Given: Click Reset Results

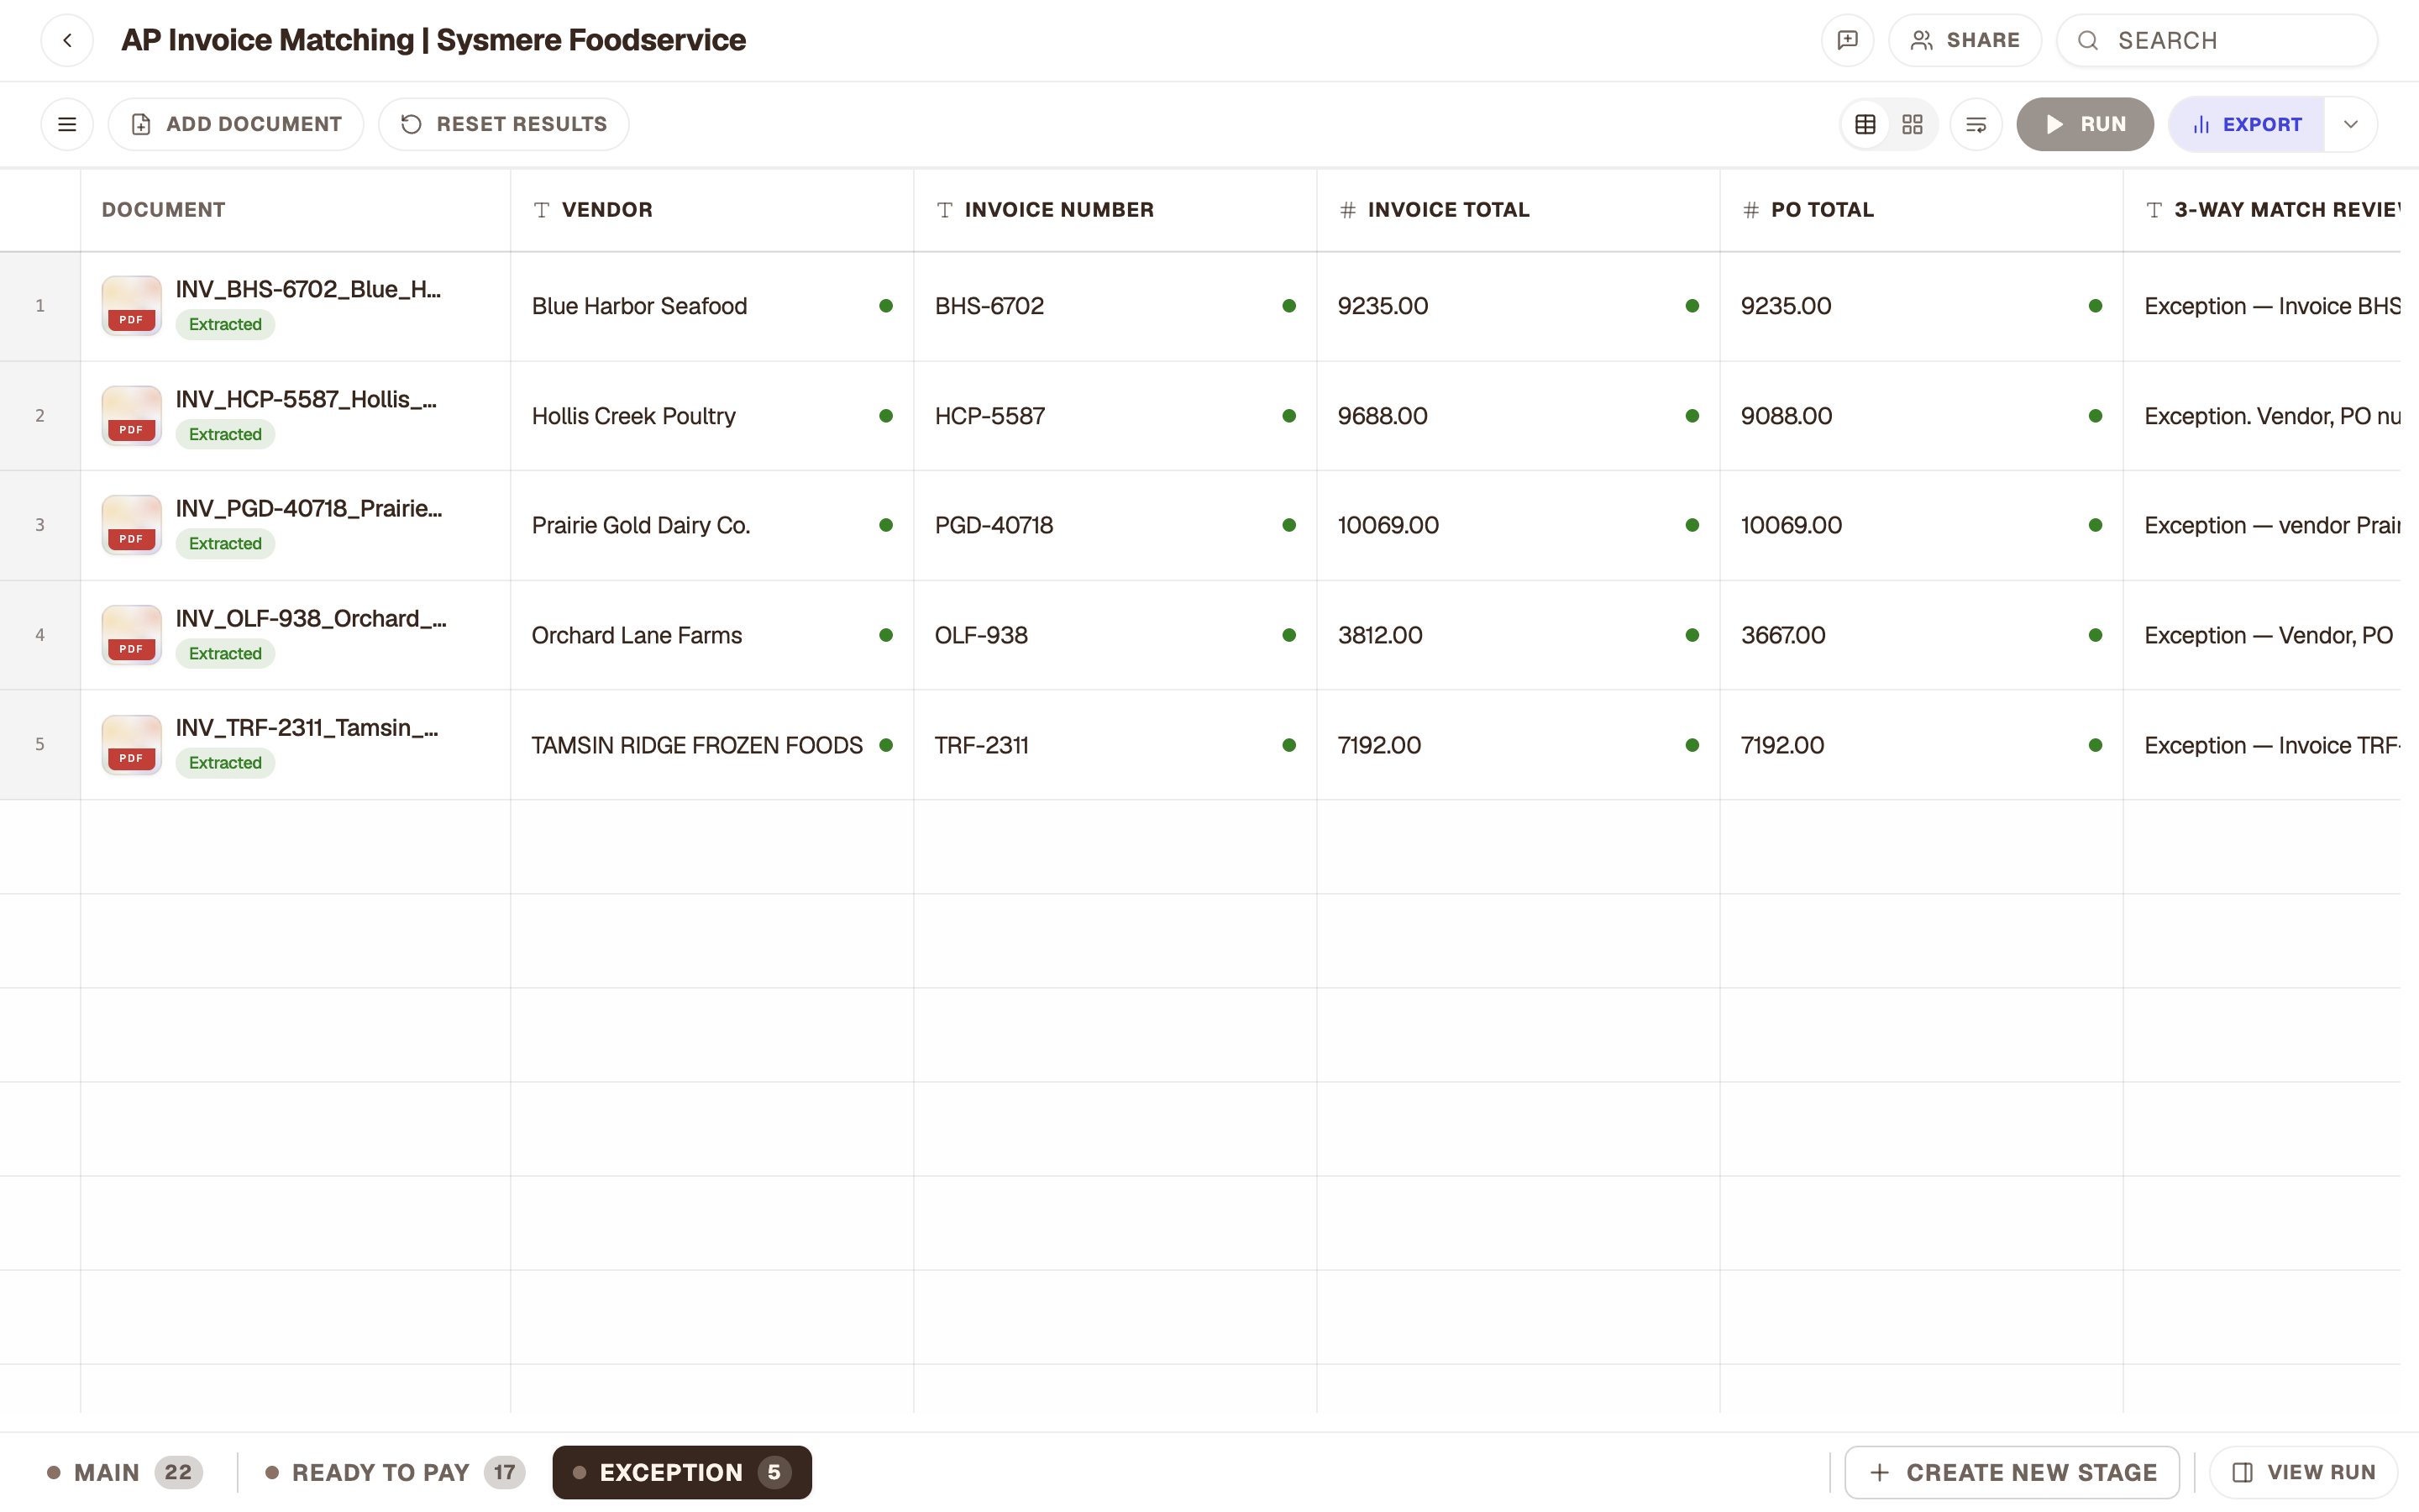Looking at the screenshot, I should 504,124.
